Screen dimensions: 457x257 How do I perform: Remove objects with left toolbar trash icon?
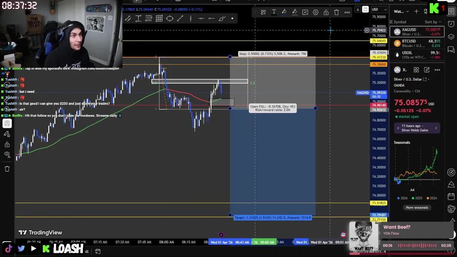click(x=7, y=169)
